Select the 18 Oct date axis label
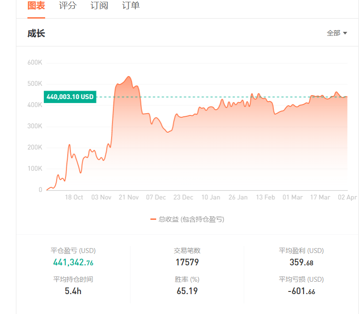Image resolution: width=361 pixels, height=314 pixels. coord(74,197)
